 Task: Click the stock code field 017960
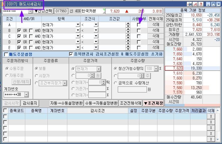pos(61,11)
